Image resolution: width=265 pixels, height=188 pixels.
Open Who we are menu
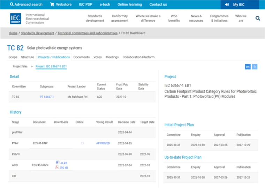coord(241,18)
